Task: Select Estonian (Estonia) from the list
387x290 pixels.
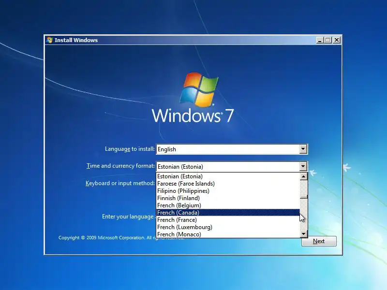Action: (228, 176)
